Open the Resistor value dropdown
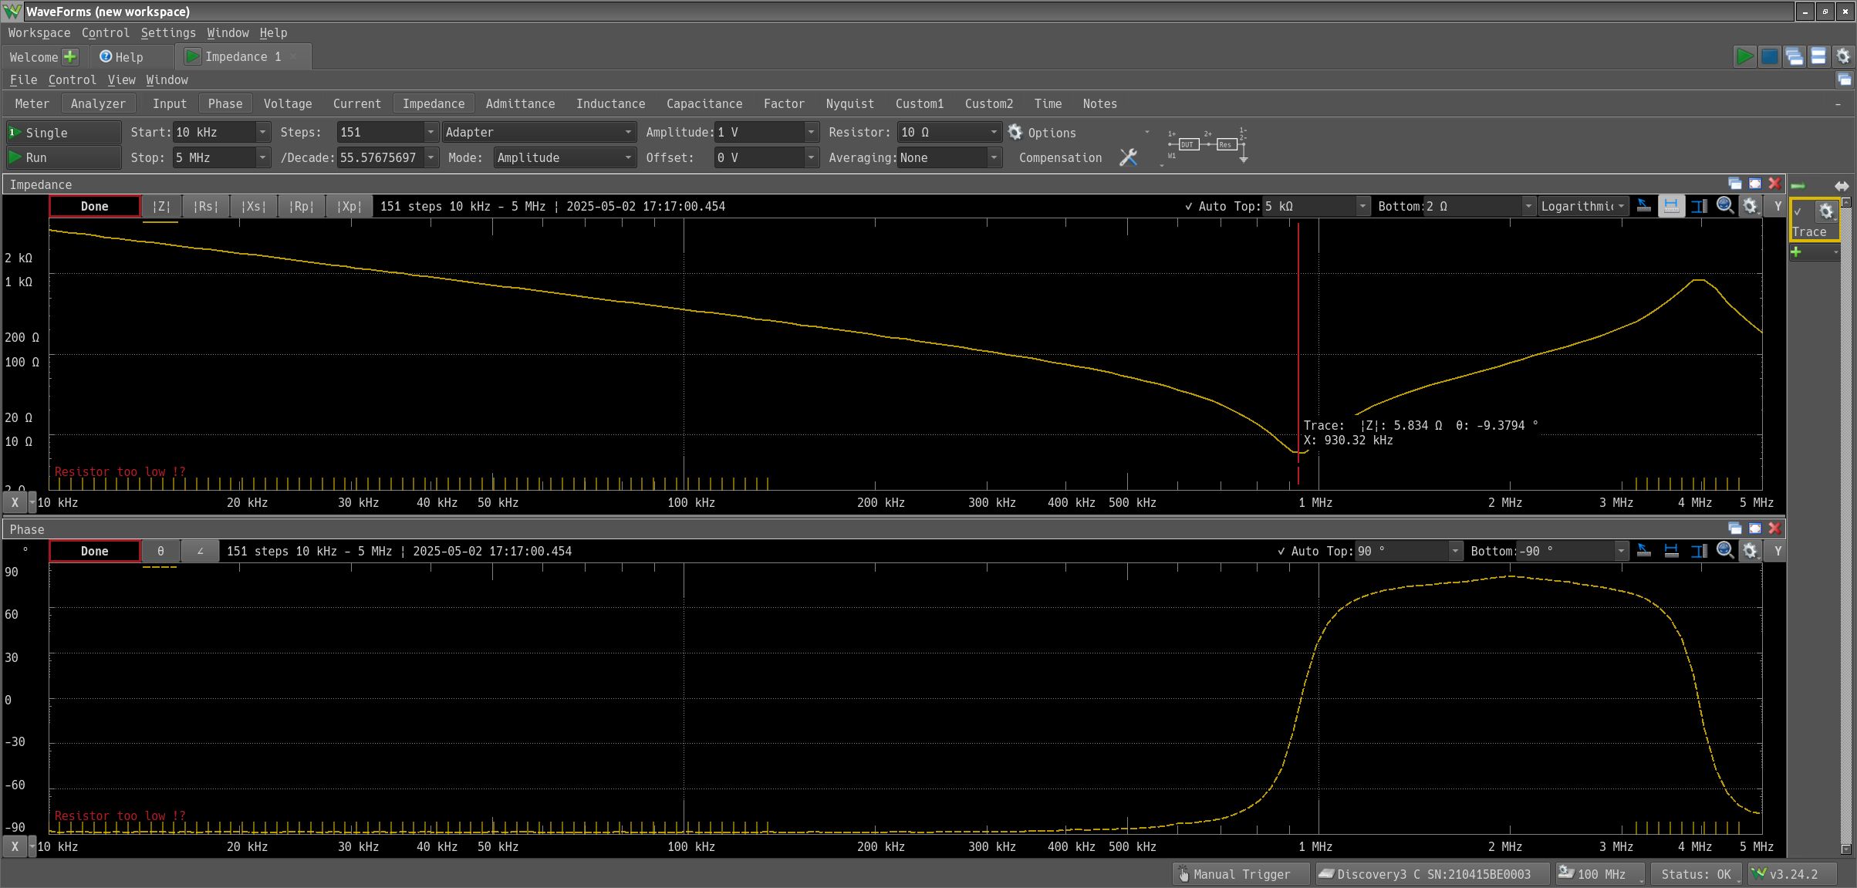 (994, 133)
